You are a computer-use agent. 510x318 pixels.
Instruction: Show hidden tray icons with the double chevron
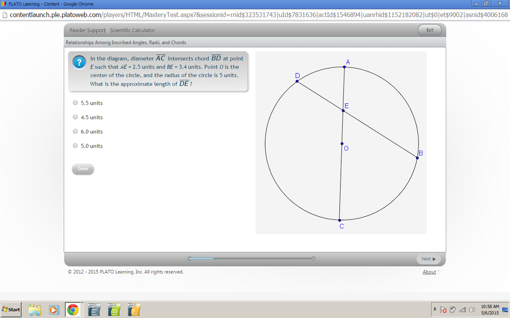[x=436, y=310]
